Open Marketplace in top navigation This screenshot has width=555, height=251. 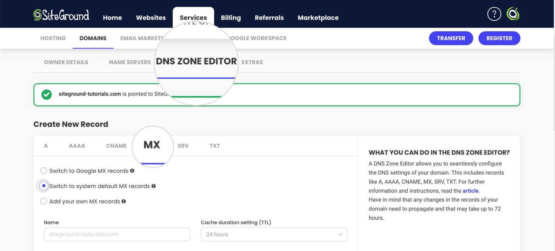(x=318, y=18)
